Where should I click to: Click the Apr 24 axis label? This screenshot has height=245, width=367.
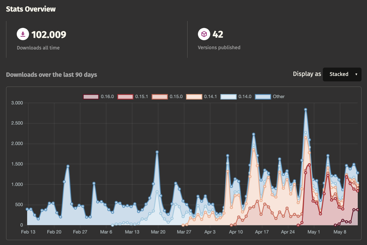288,232
